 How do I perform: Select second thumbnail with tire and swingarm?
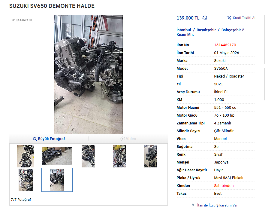pyautogui.click(x=57, y=156)
